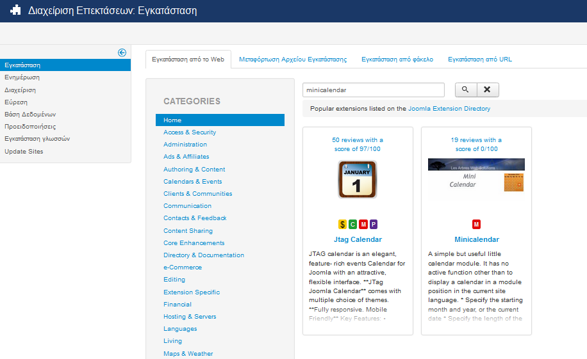Click the green C component badge
The height and width of the screenshot is (359, 587).
click(x=352, y=225)
